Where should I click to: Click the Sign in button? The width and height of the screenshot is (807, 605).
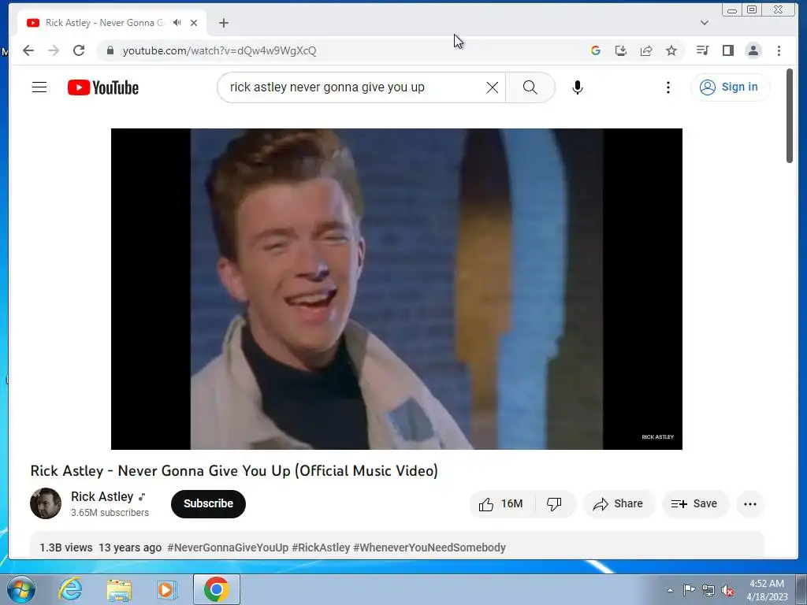tap(730, 87)
